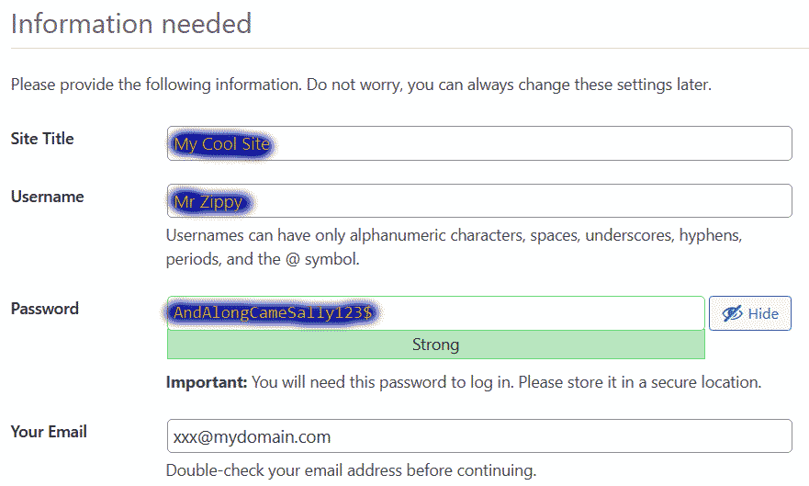Click the Please provide the following information paragraph
Screen dimensions: 809x486
(x=361, y=85)
